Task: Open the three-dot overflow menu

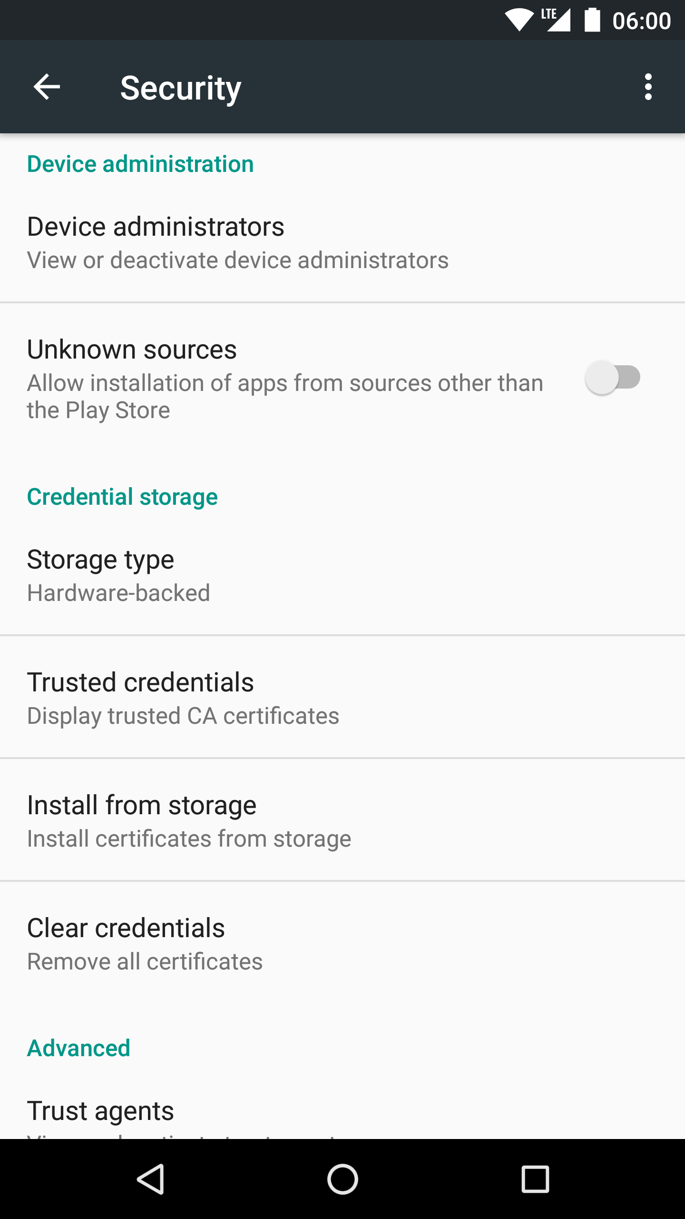Action: 648,87
